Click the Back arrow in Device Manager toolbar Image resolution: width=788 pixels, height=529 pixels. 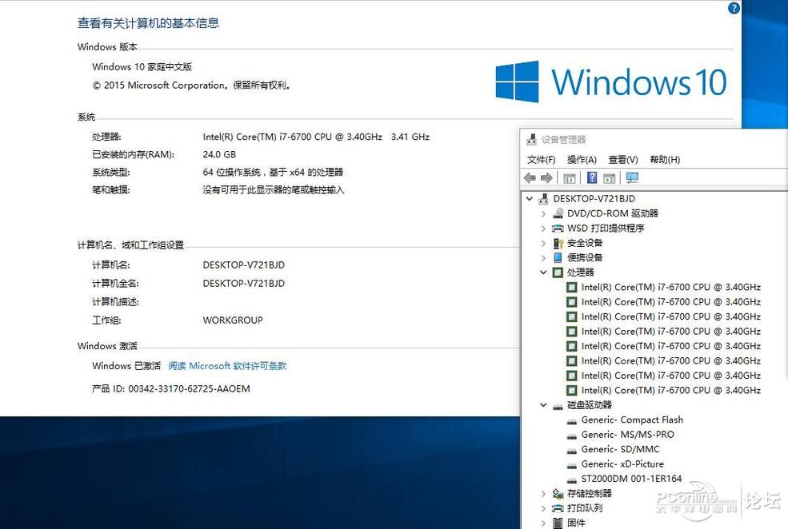click(530, 177)
